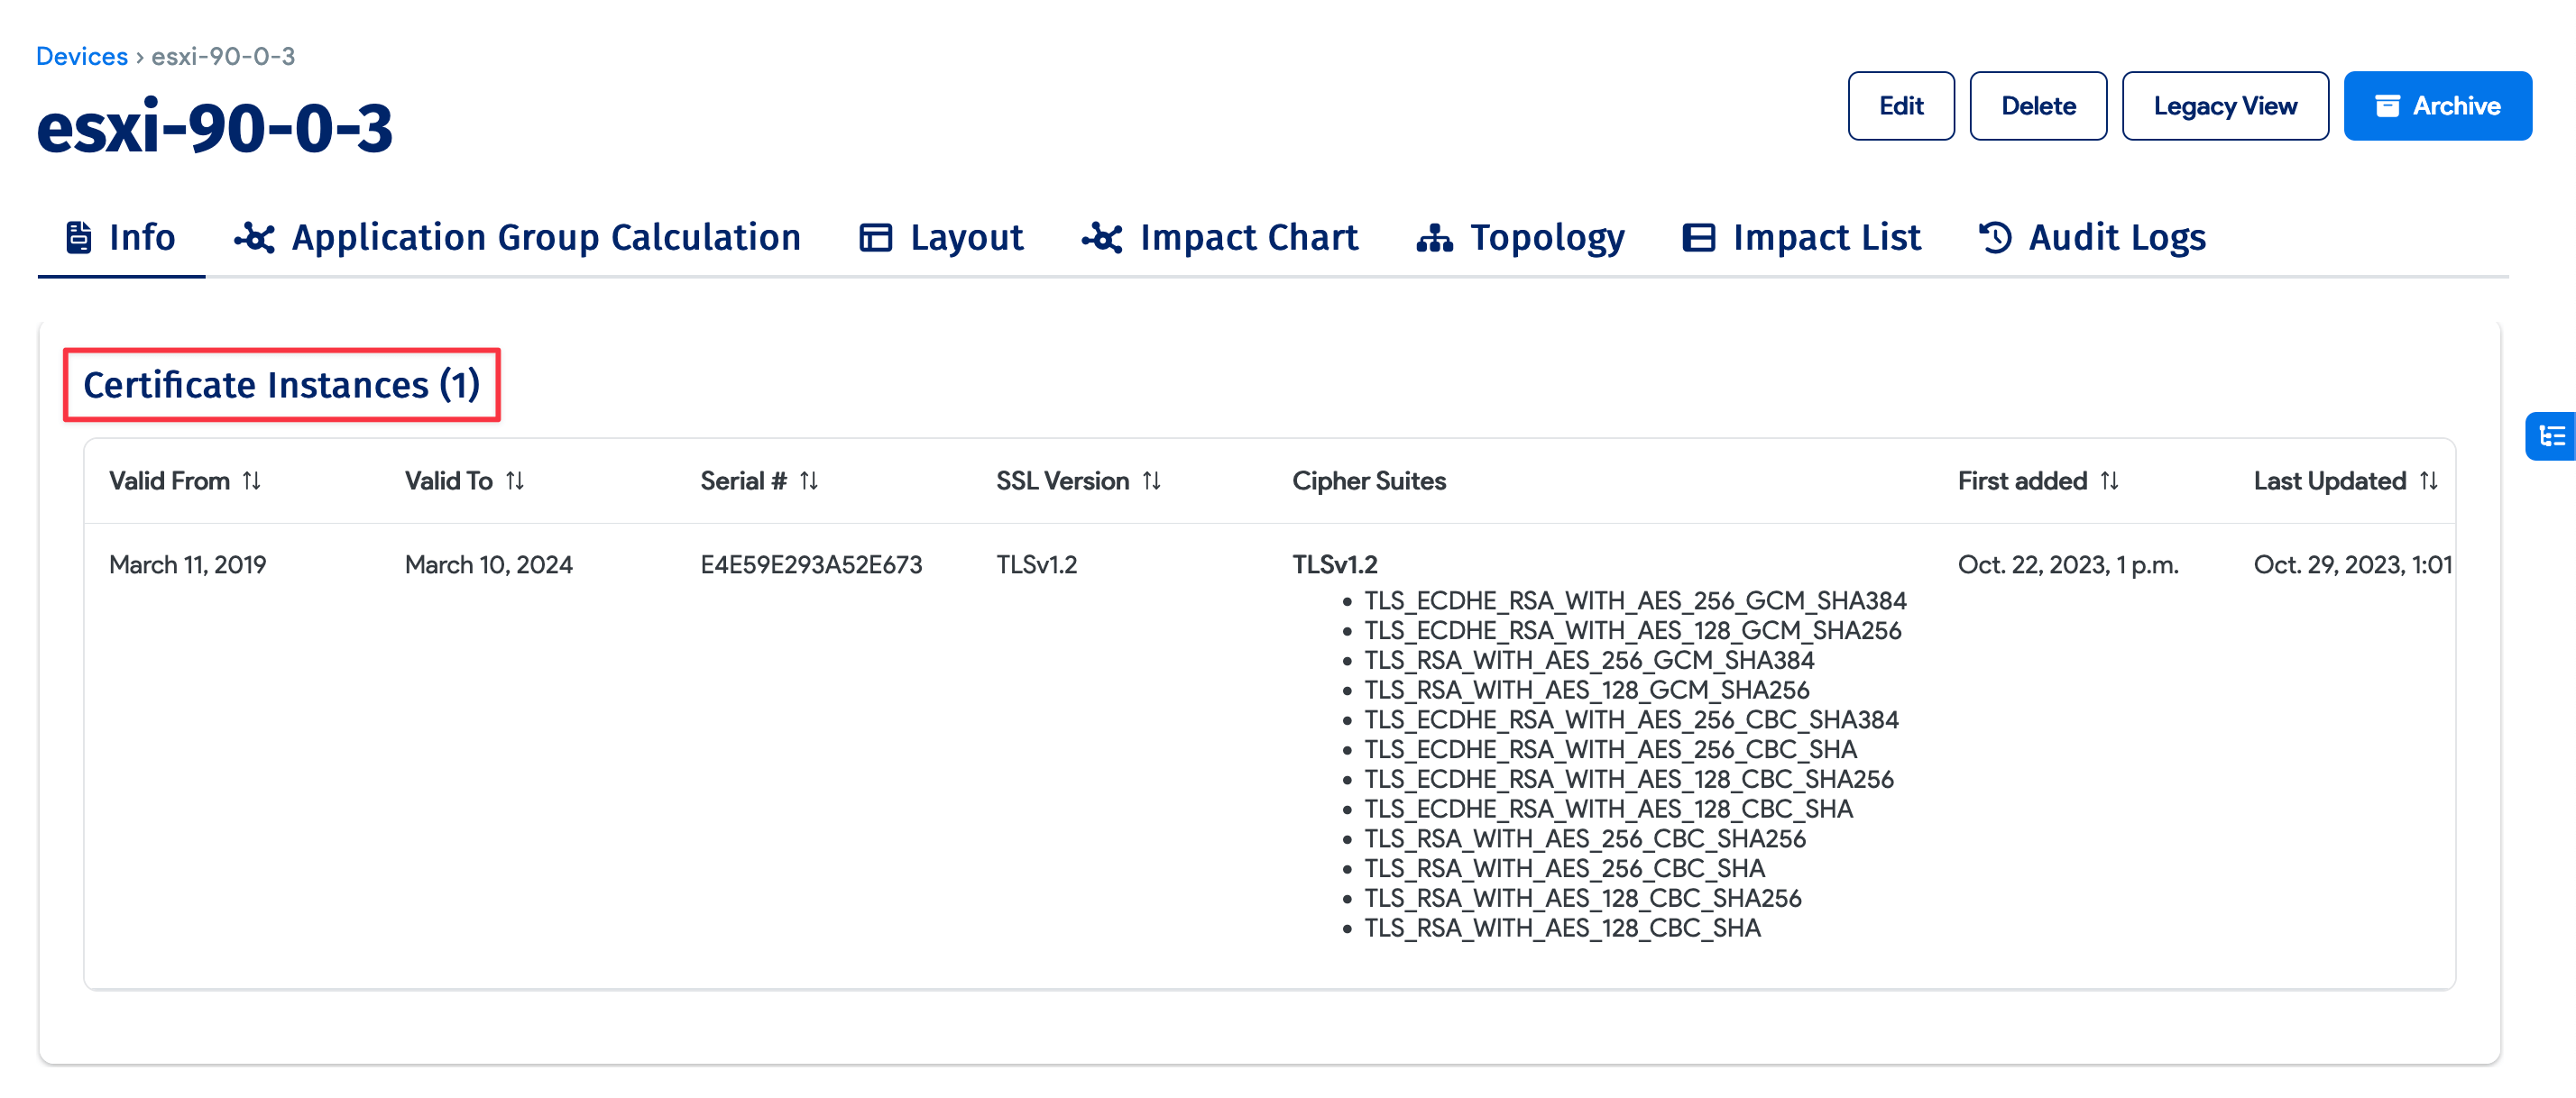Click the Topology hierarchy icon
This screenshot has height=1098, width=2576.
pos(1434,237)
